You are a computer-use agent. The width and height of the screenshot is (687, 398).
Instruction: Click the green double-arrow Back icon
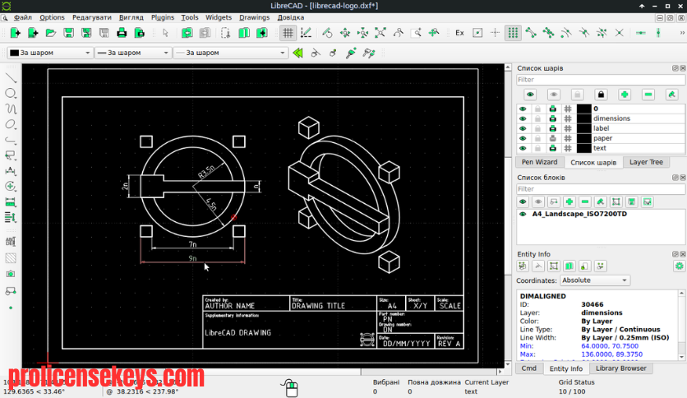coord(298,53)
